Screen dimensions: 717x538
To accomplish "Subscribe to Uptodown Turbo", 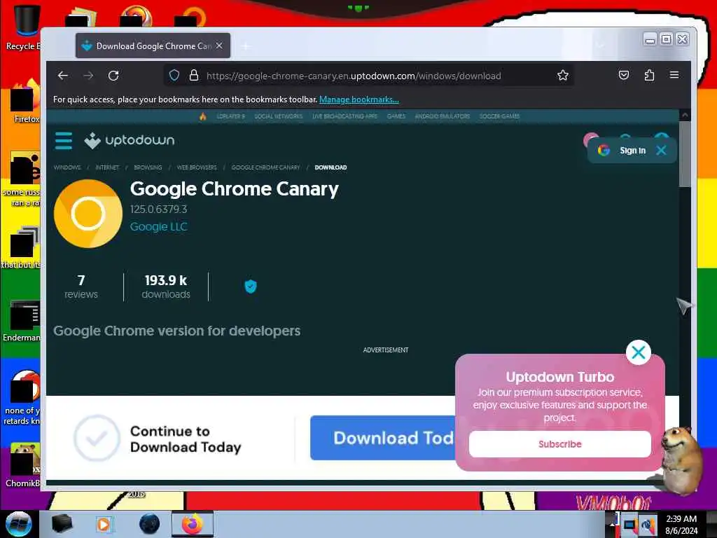I will (559, 443).
